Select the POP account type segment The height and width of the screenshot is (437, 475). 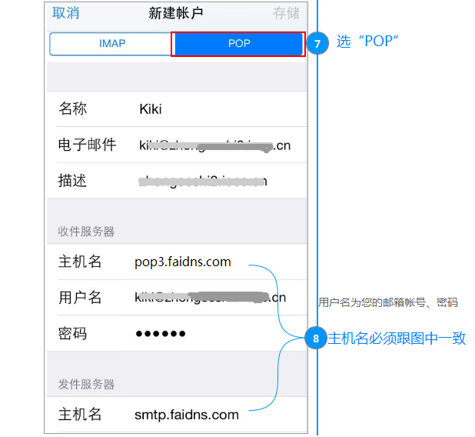click(239, 44)
